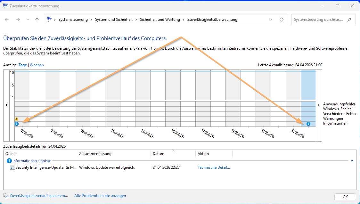Image resolution: width=360 pixels, height=204 pixels.
Task: Open the Technische Detail... link
Action: pos(214,167)
